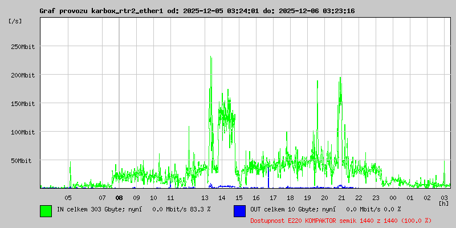The height and width of the screenshot is (228, 456).
Task: Pick the 00 midnight hour label
Action: coord(393,198)
